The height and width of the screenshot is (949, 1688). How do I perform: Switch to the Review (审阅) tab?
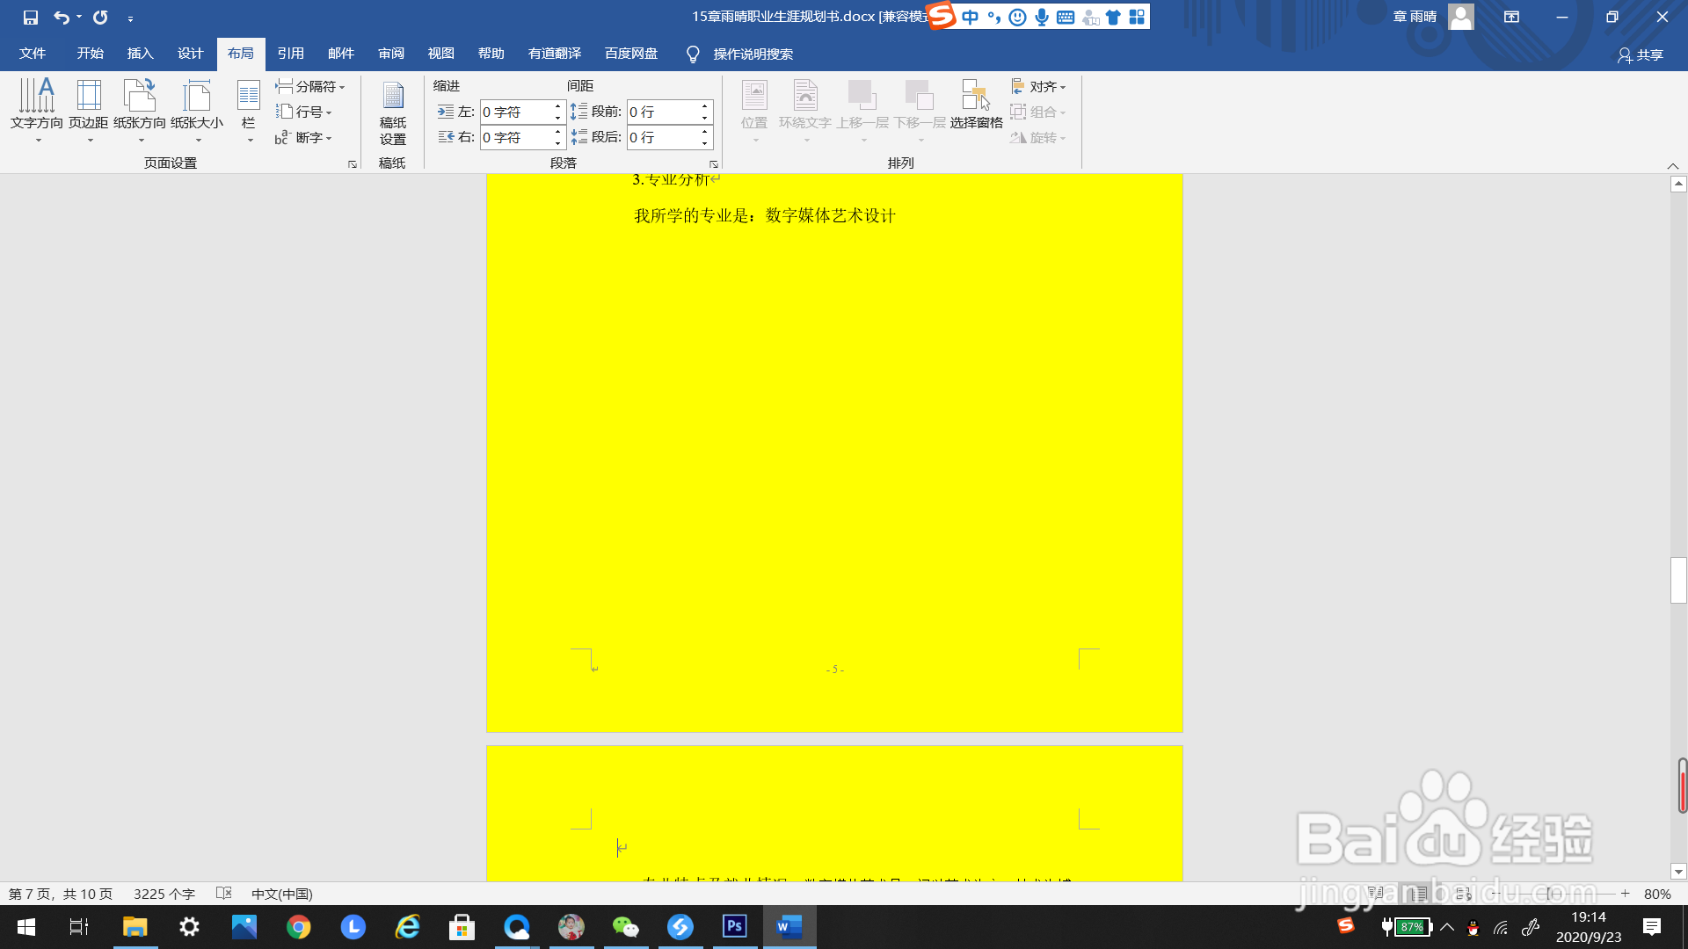[391, 54]
